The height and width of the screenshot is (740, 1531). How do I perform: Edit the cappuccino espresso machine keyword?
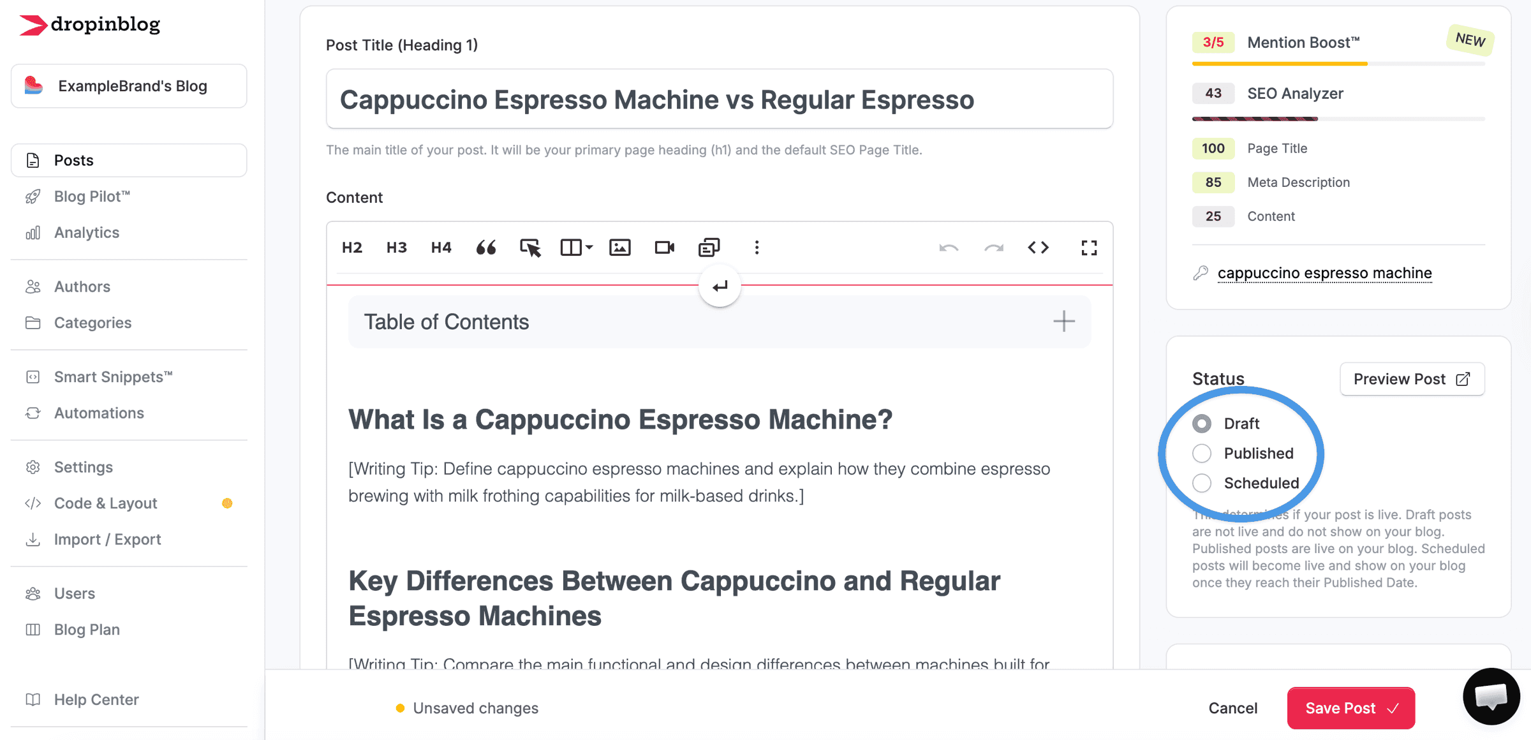click(1324, 273)
